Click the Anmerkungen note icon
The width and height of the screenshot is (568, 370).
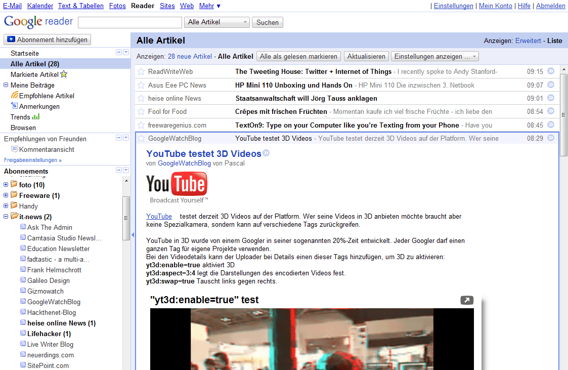[x=15, y=106]
